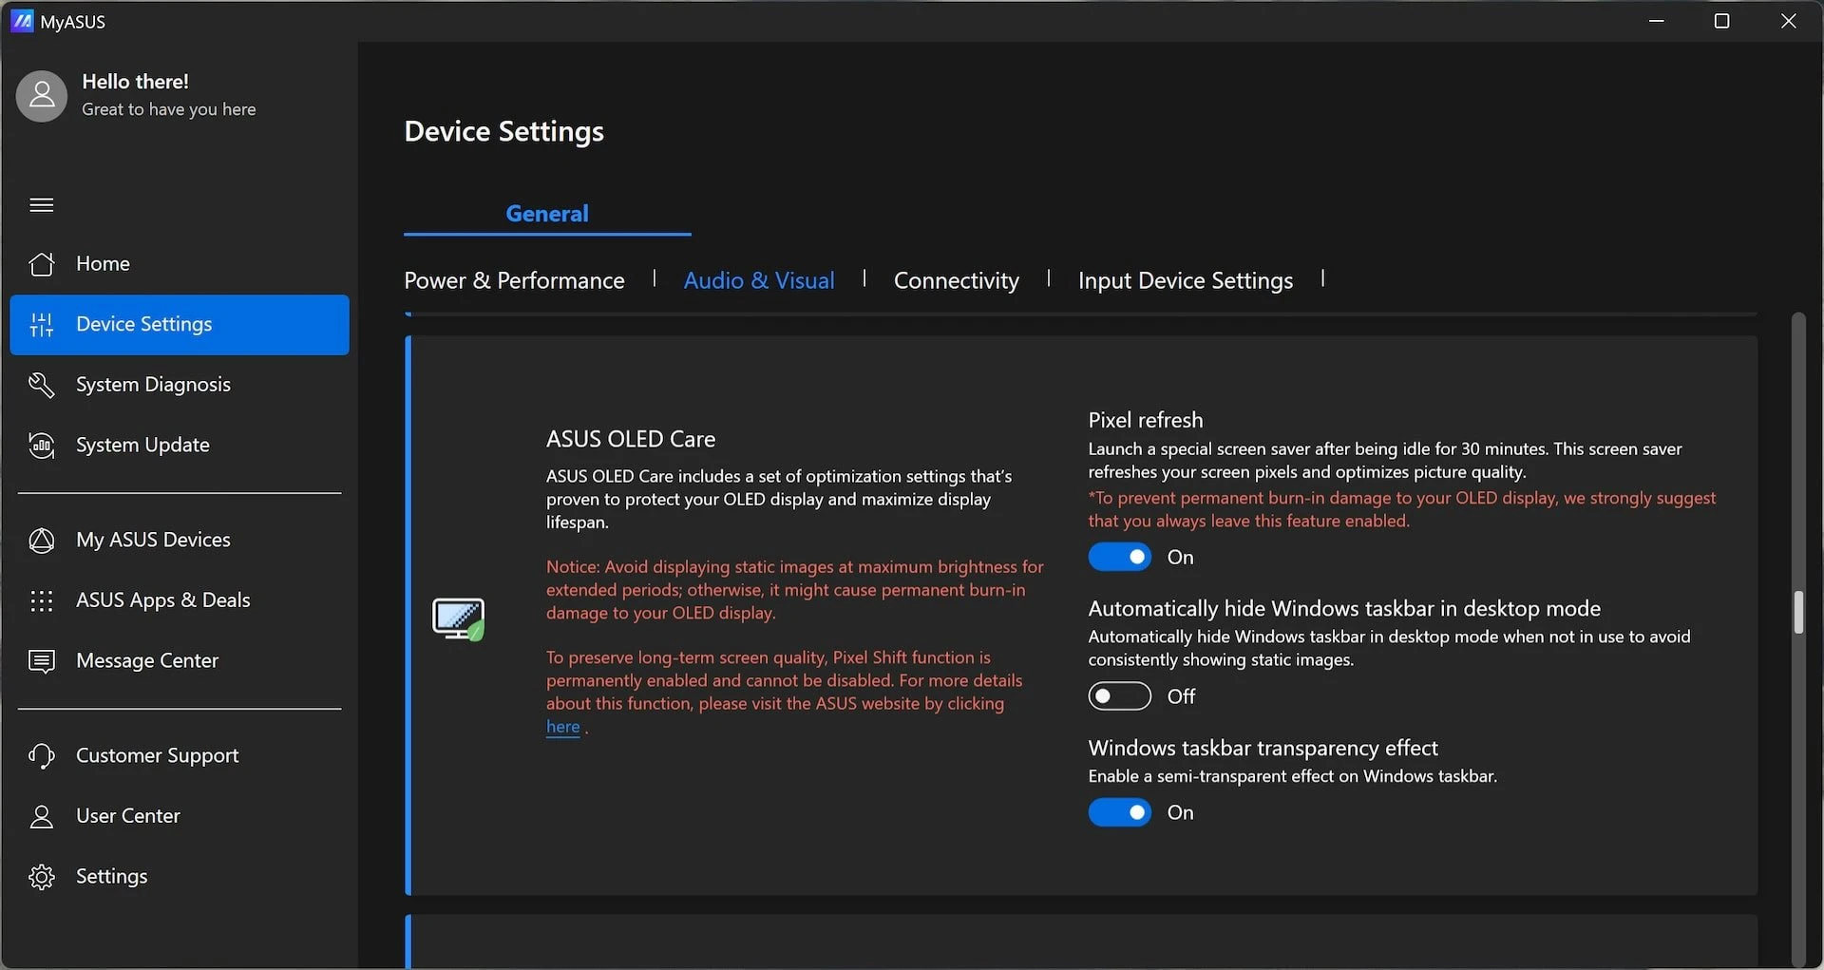
Task: Enable automatically hide Windows taskbar toggle
Action: (1120, 696)
